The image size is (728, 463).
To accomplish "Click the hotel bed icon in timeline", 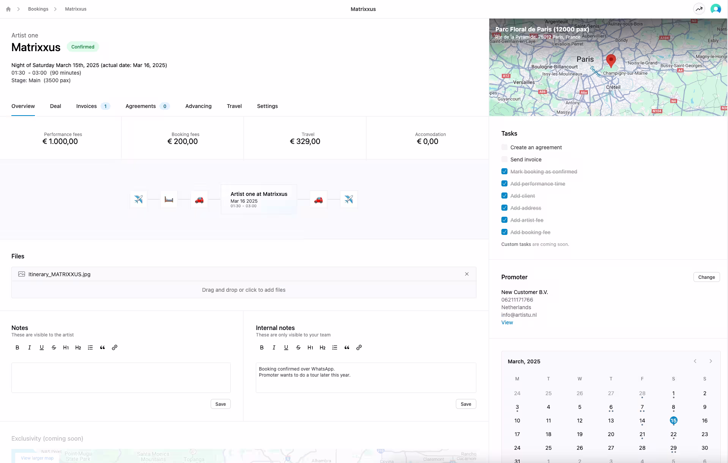I will pos(169,199).
